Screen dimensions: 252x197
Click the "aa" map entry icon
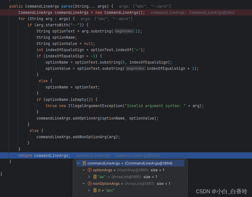pyautogui.click(x=95, y=177)
